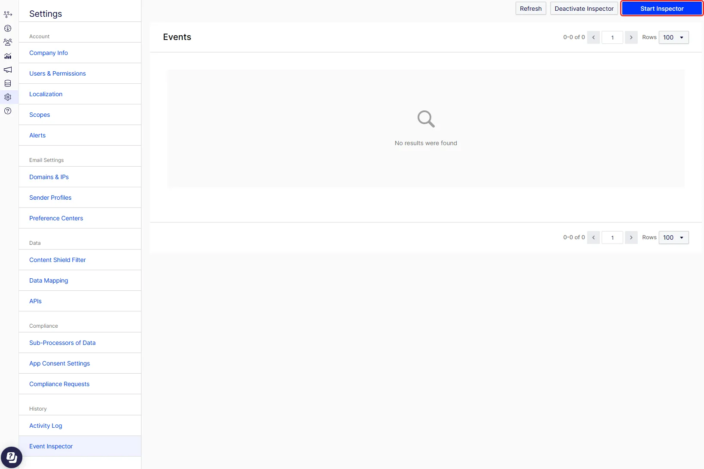Open Users & Permissions settings
The height and width of the screenshot is (469, 704).
click(x=80, y=73)
